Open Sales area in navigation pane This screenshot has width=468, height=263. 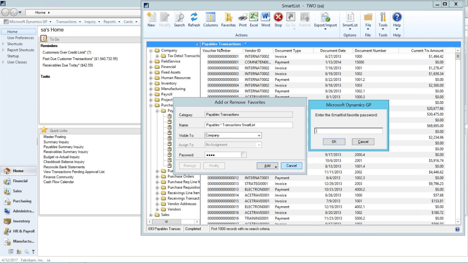point(17,191)
